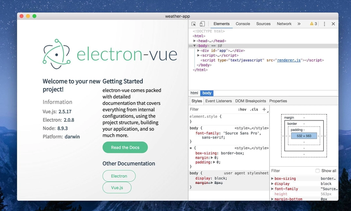Click the Read the Docs button
Screen dimensions: 351x211
click(x=125, y=147)
